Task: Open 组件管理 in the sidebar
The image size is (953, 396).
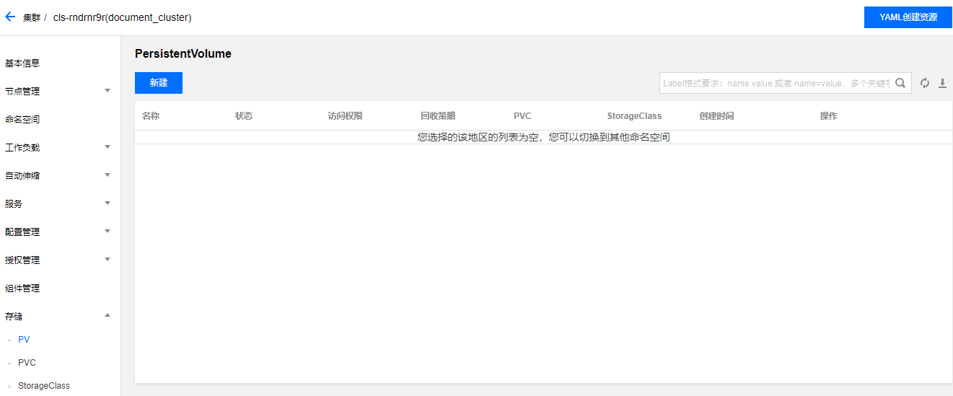Action: [x=22, y=288]
